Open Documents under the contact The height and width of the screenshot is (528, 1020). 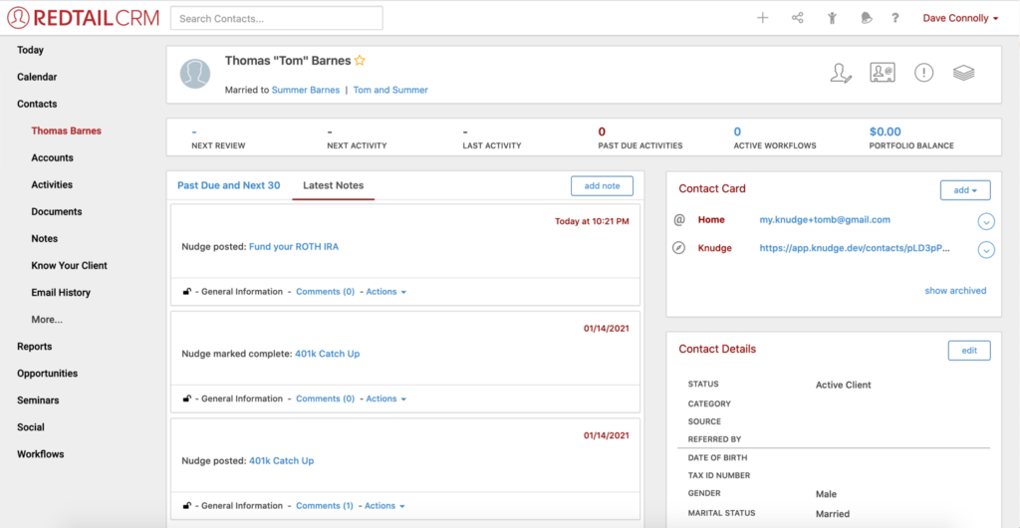coord(57,211)
